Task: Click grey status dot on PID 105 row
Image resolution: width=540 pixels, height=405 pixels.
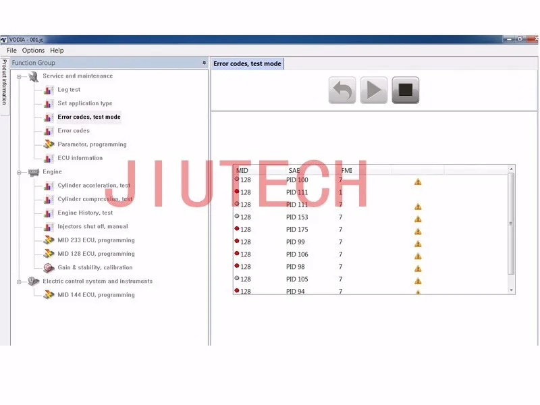Action: click(x=237, y=278)
